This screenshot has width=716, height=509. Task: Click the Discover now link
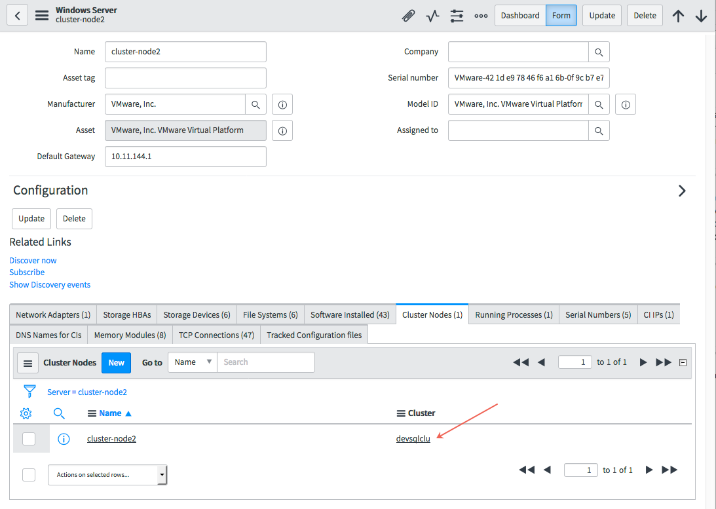pos(33,260)
